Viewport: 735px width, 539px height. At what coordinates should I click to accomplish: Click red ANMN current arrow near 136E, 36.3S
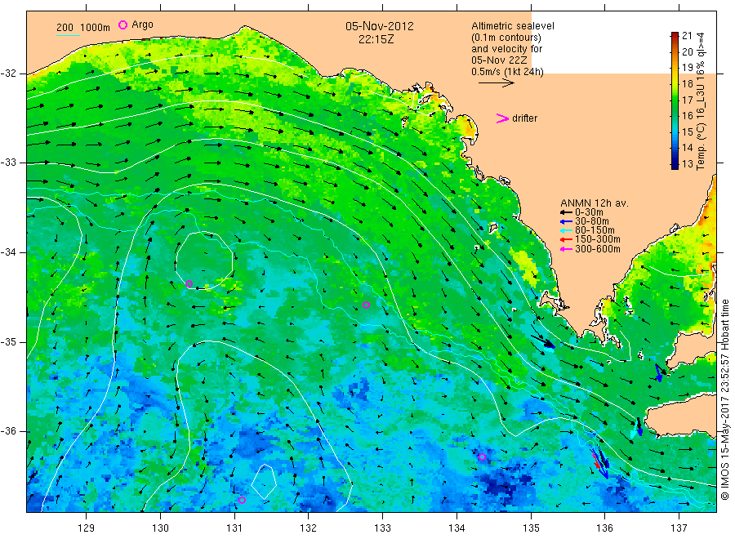[x=596, y=461]
